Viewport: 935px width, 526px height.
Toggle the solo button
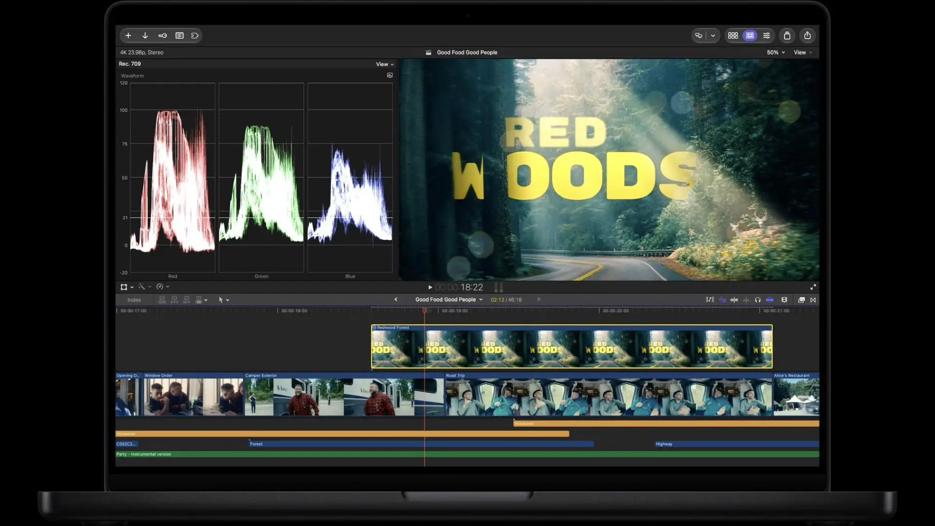click(746, 300)
